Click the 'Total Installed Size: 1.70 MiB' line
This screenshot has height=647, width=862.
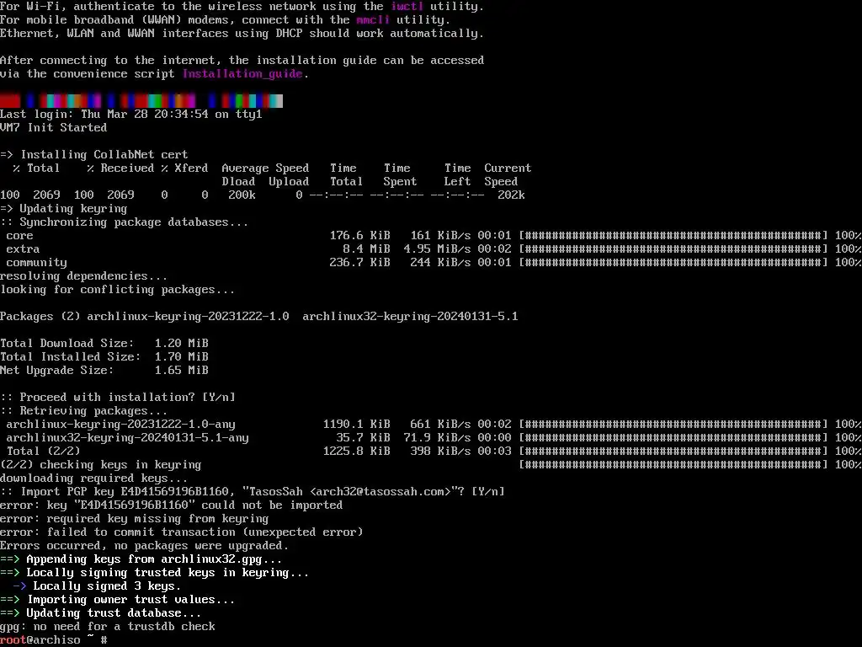pos(104,356)
